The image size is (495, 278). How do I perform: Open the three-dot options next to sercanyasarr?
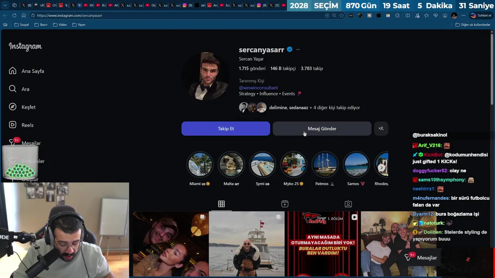(x=298, y=49)
